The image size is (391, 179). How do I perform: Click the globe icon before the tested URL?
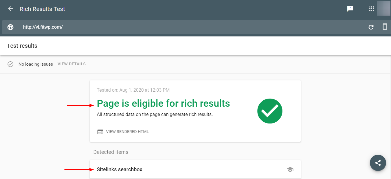point(10,27)
